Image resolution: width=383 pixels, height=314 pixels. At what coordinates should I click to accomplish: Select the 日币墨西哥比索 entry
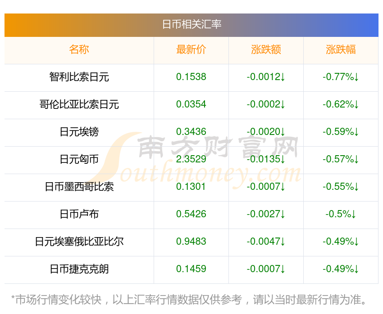pyautogui.click(x=79, y=187)
